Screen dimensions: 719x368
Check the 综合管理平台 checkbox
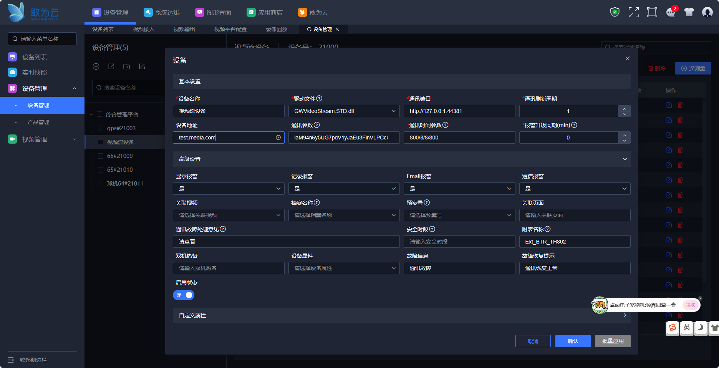click(99, 114)
